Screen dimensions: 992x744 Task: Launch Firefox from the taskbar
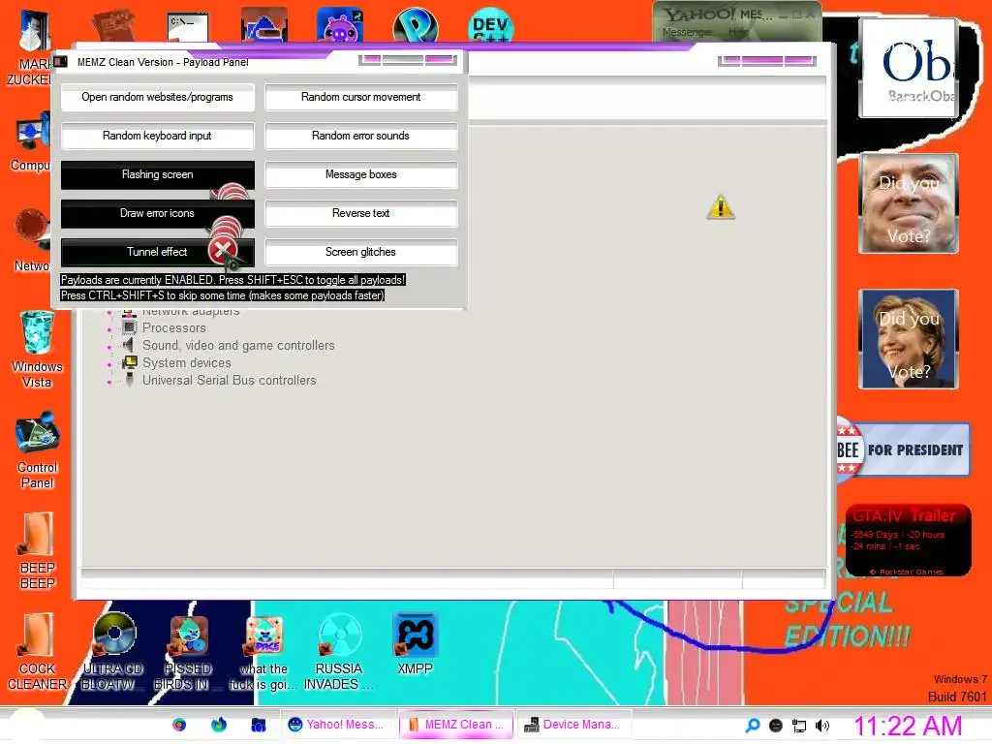coord(219,725)
